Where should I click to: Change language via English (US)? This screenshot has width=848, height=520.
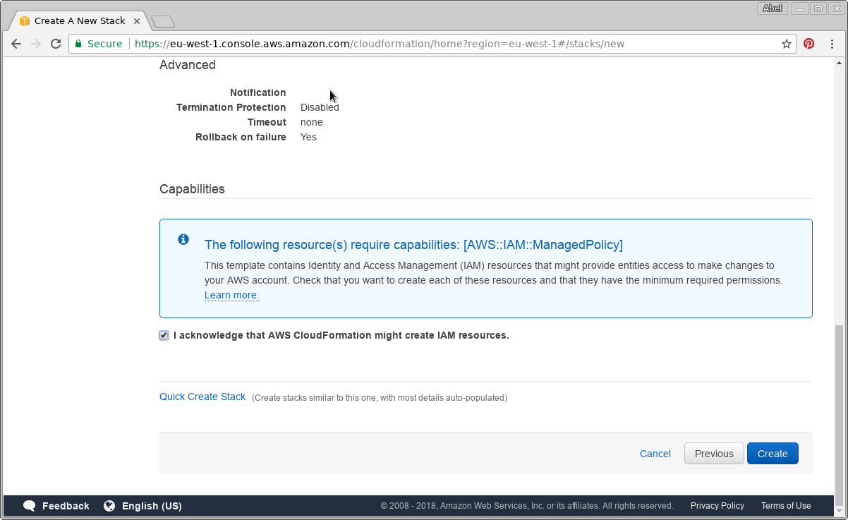click(152, 506)
